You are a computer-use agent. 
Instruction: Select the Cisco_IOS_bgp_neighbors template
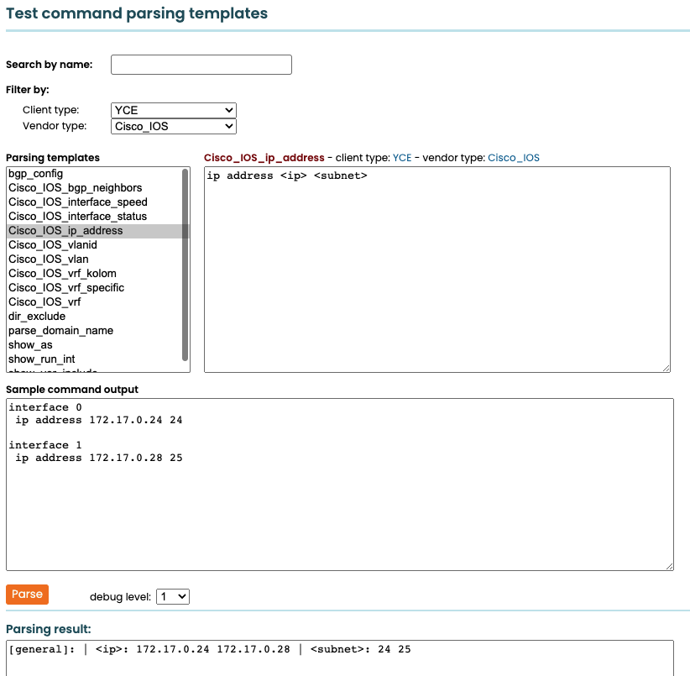(x=77, y=187)
